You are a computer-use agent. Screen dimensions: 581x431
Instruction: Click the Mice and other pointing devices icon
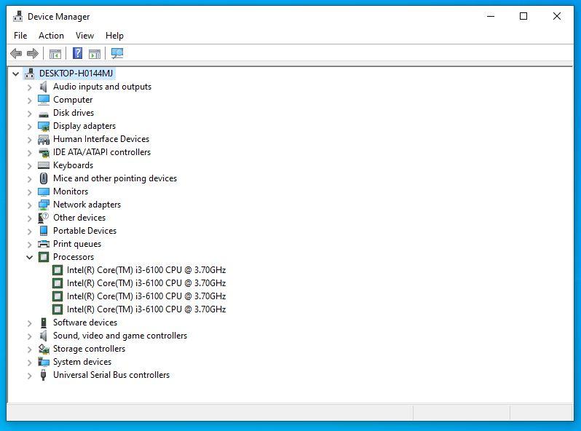pos(44,178)
